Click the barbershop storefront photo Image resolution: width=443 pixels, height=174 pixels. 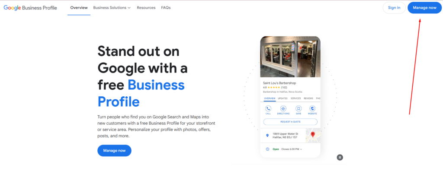(x=290, y=57)
